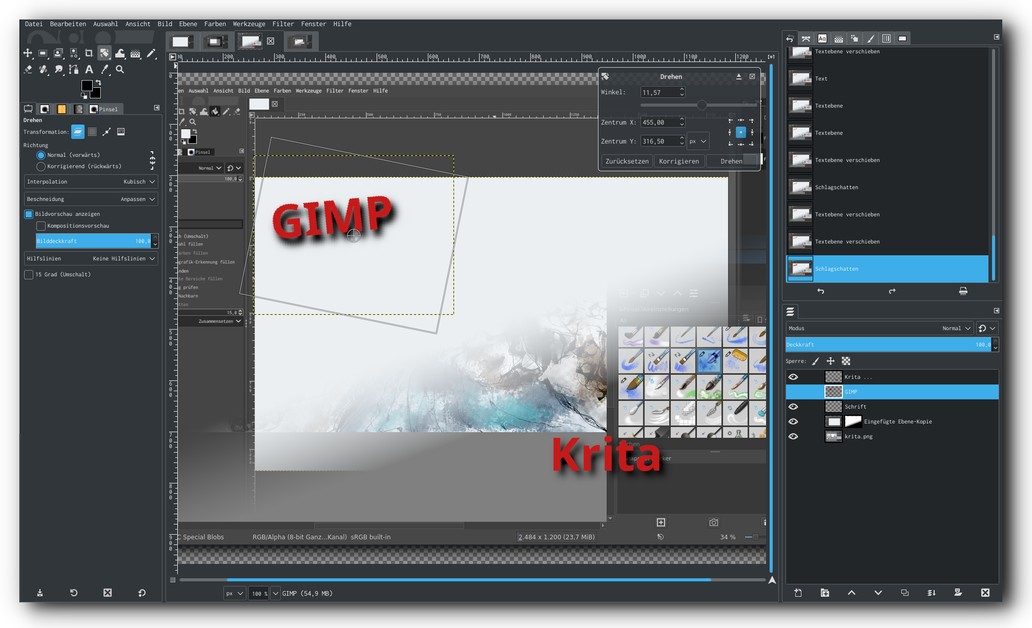Adjust the layer Deckkraft slider
1032x628 pixels.
[889, 345]
